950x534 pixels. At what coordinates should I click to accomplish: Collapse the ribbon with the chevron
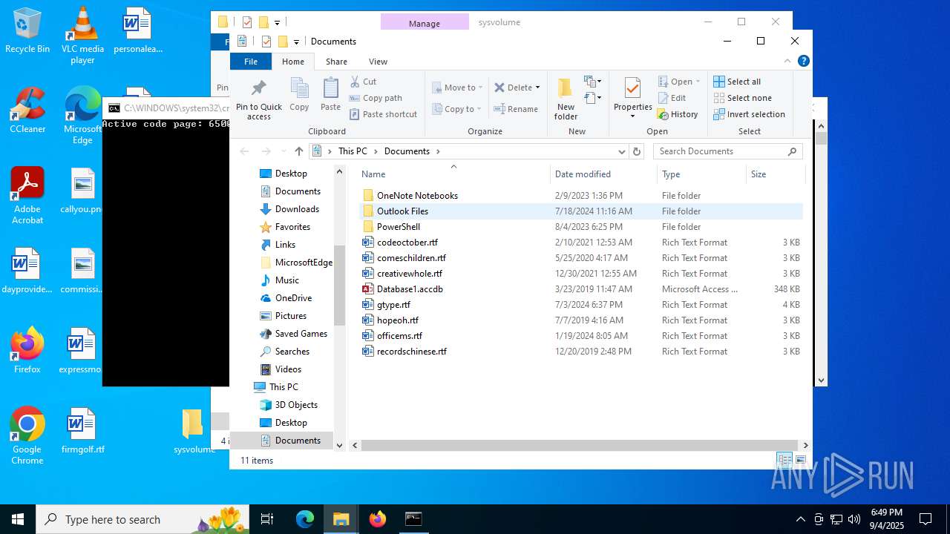(787, 61)
